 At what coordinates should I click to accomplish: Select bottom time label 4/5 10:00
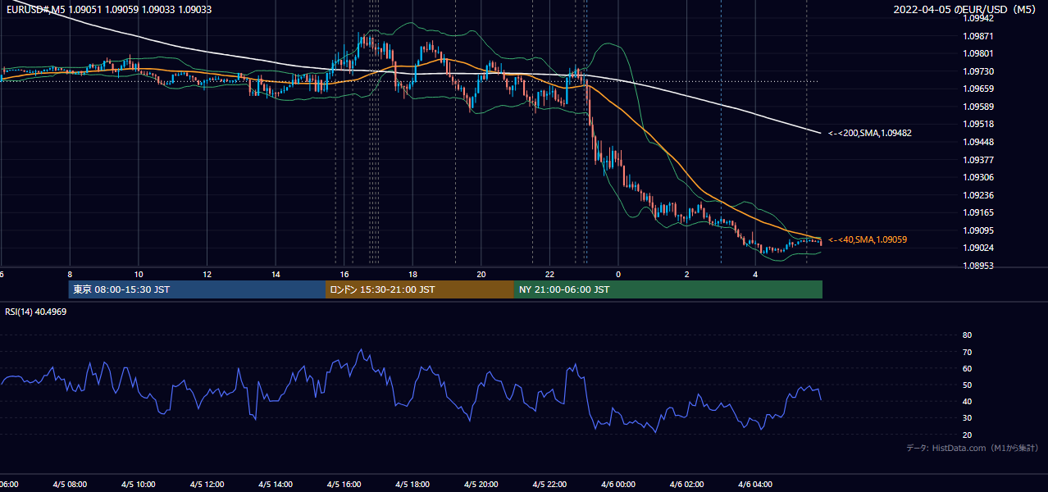pos(139,485)
